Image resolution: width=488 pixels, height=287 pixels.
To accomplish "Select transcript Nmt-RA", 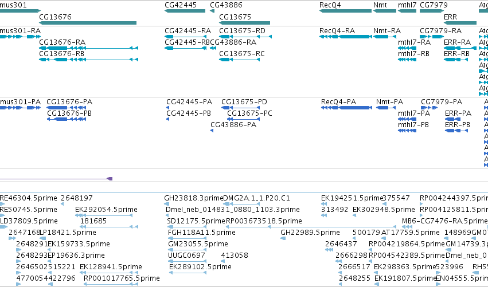I will (387, 31).
